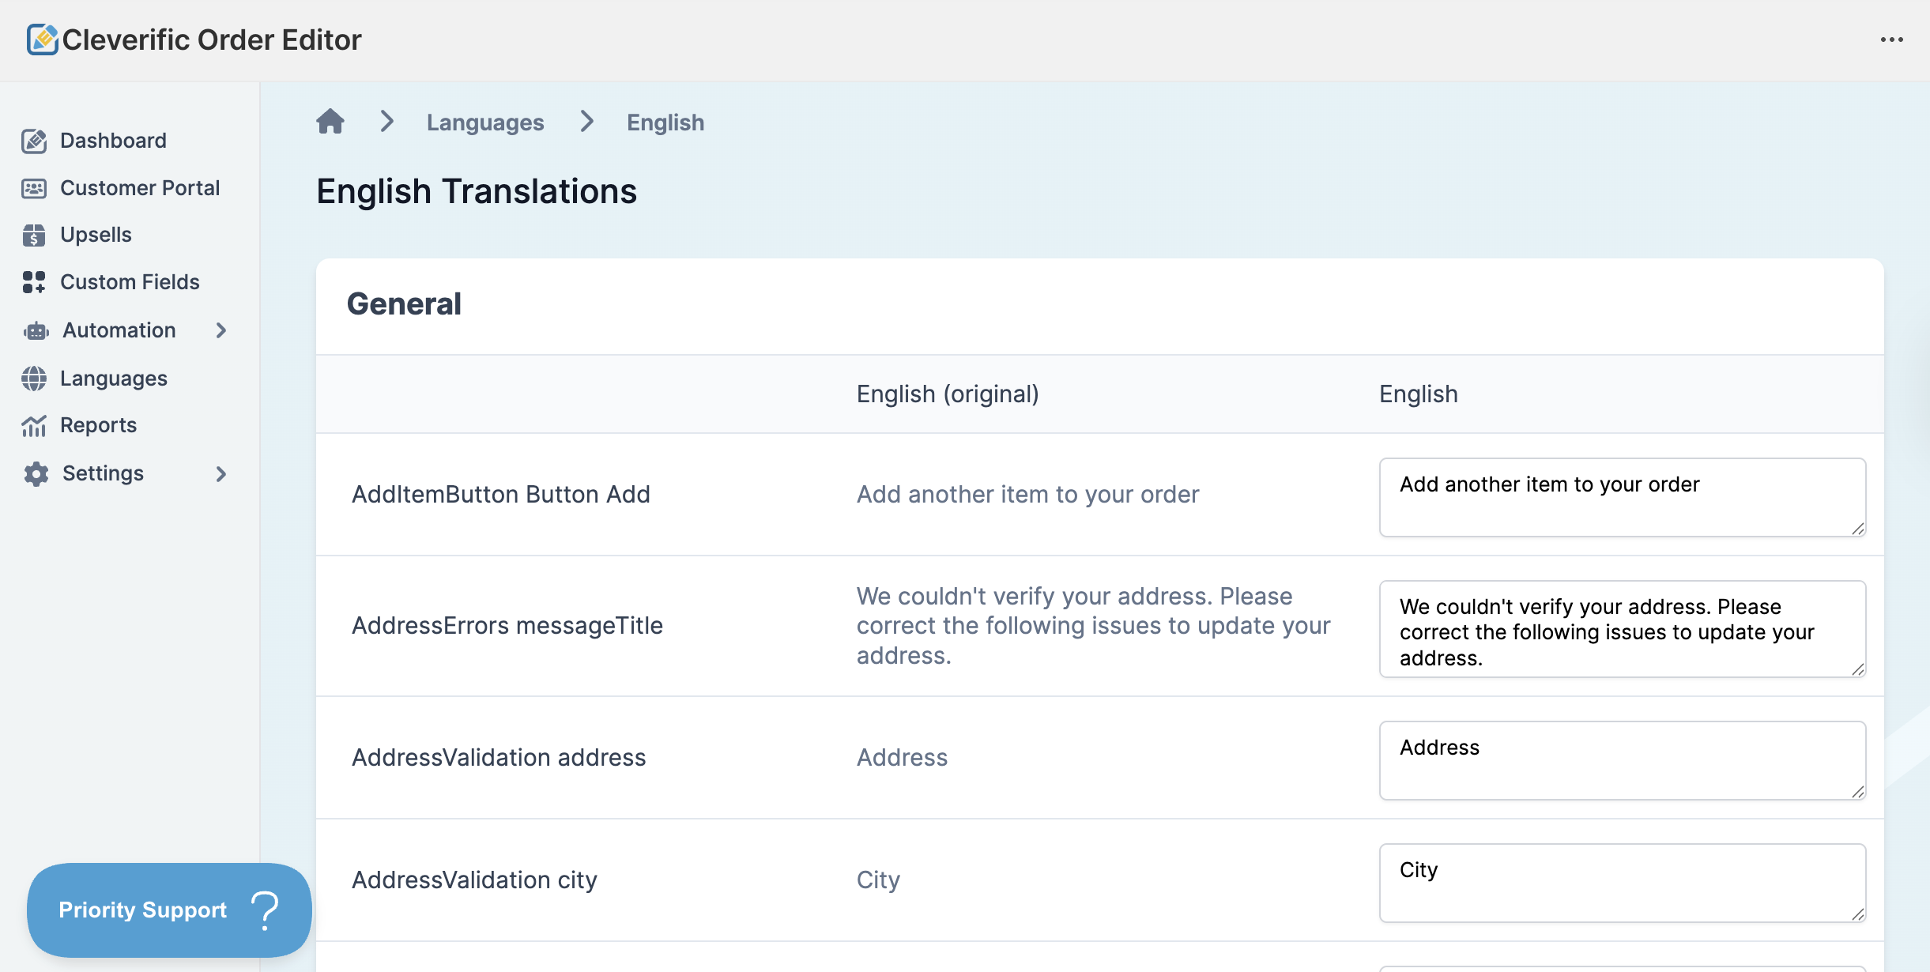The image size is (1930, 972).
Task: Click the Automation robot icon
Action: (36, 330)
